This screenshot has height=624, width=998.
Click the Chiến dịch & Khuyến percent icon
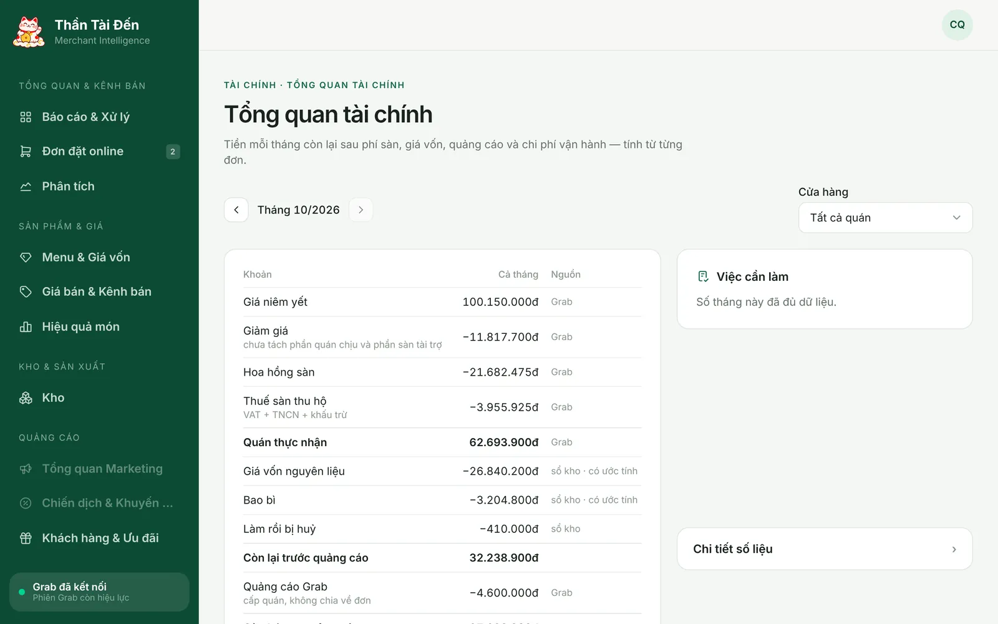pyautogui.click(x=26, y=503)
